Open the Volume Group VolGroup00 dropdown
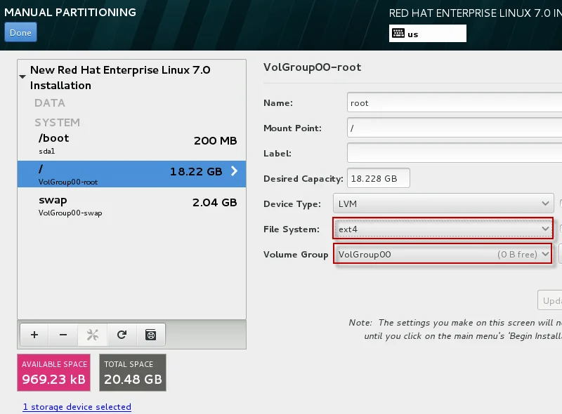This screenshot has height=414, width=562. (443, 254)
